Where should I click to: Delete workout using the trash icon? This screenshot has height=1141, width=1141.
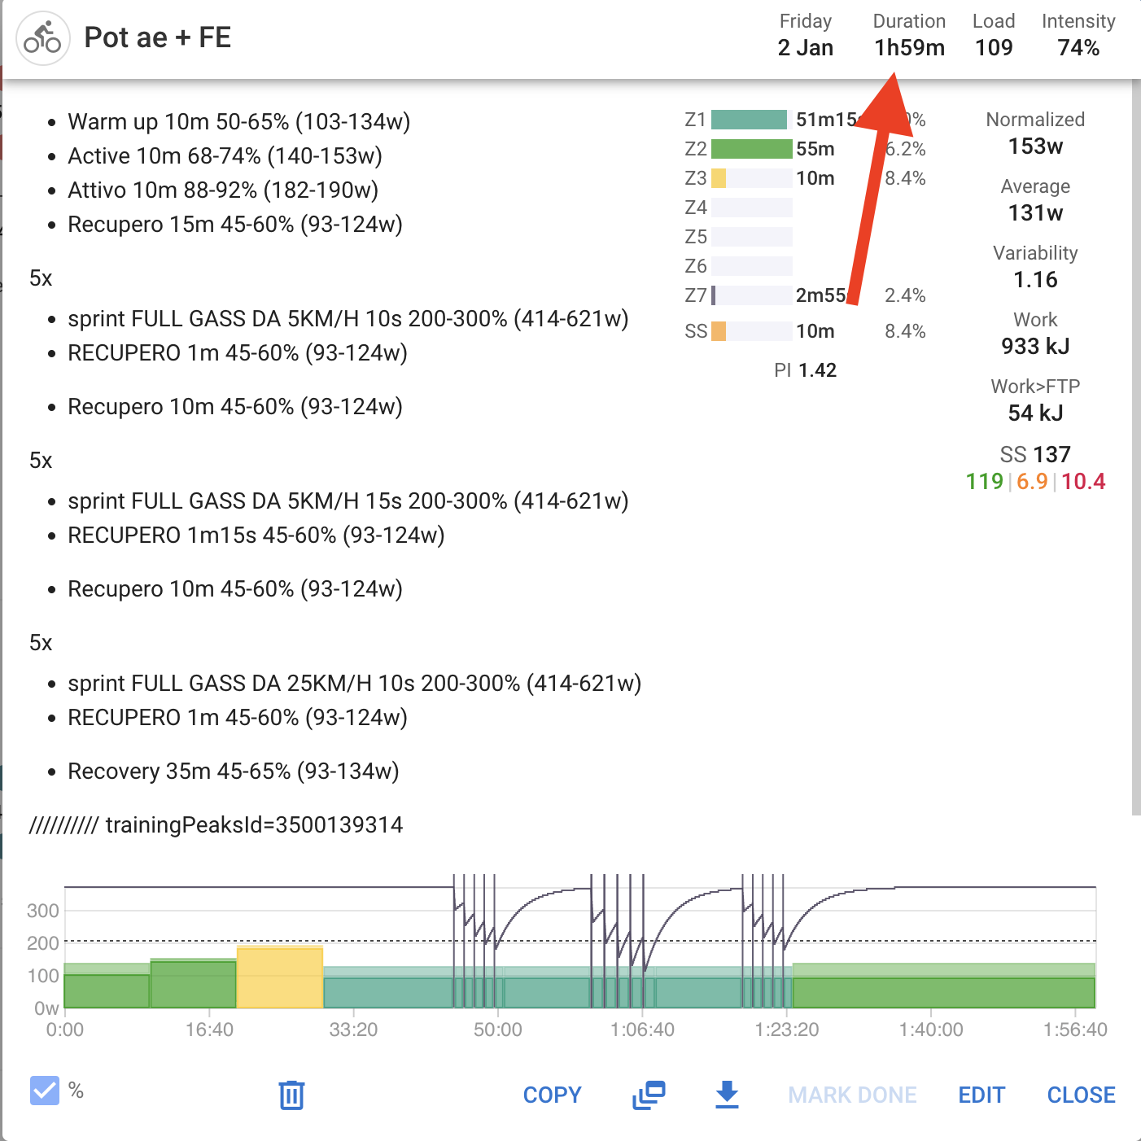pyautogui.click(x=291, y=1095)
